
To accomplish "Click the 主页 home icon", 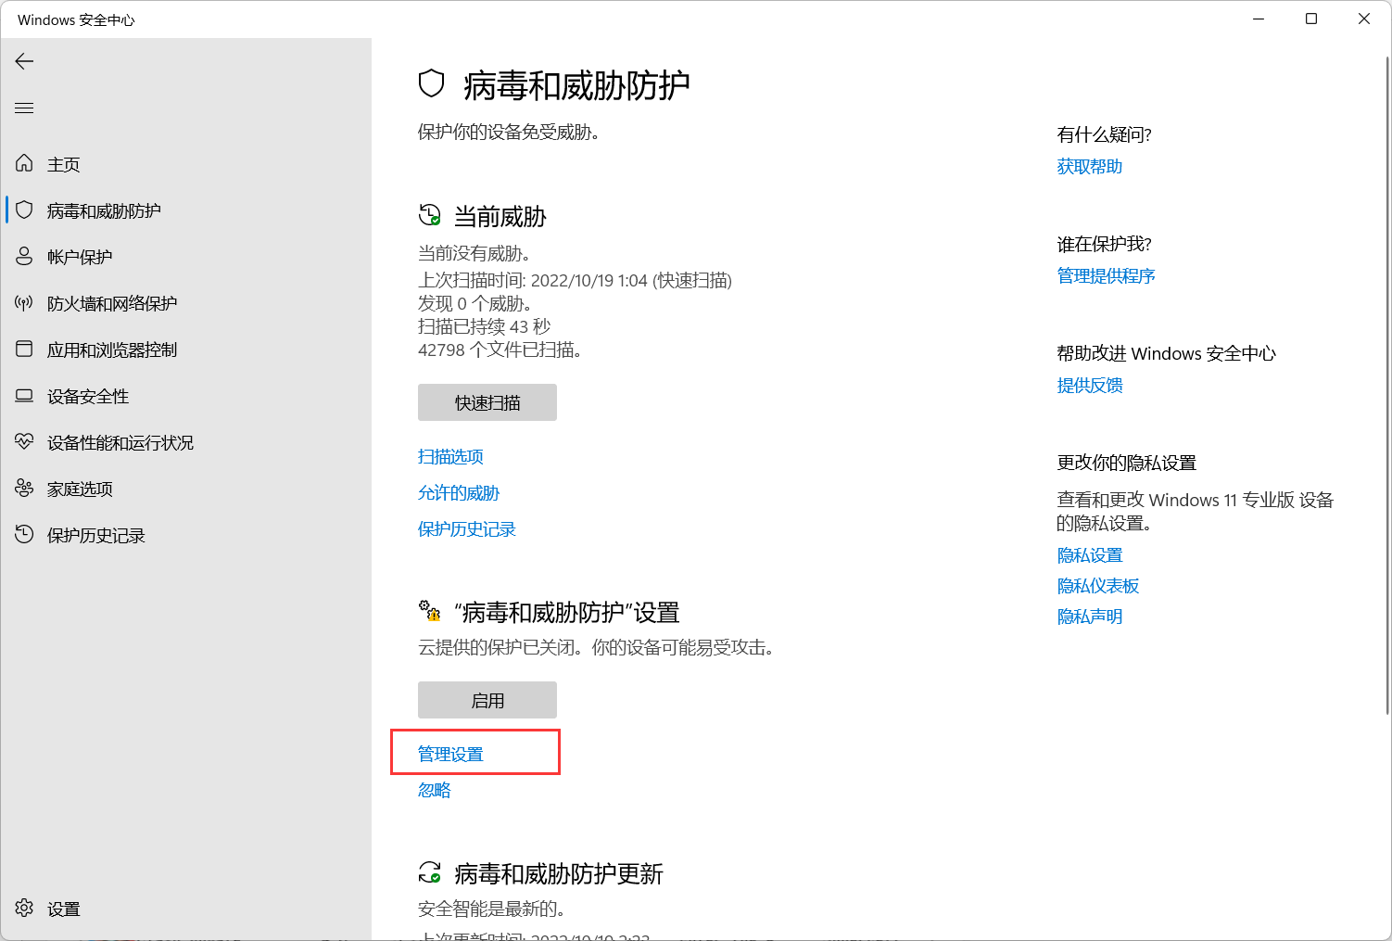I will [25, 164].
